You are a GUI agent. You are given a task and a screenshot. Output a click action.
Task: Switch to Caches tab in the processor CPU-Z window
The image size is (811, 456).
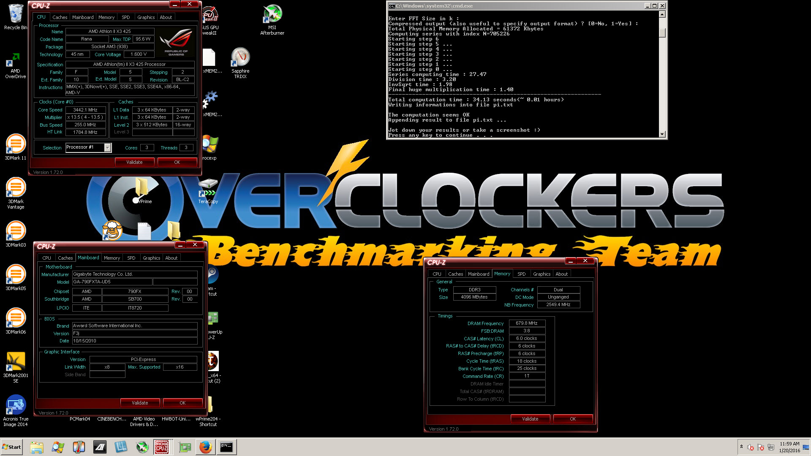(60, 17)
